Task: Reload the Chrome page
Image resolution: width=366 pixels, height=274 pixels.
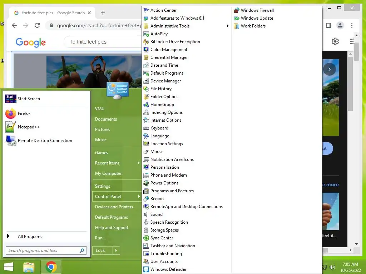Action: coord(37,25)
